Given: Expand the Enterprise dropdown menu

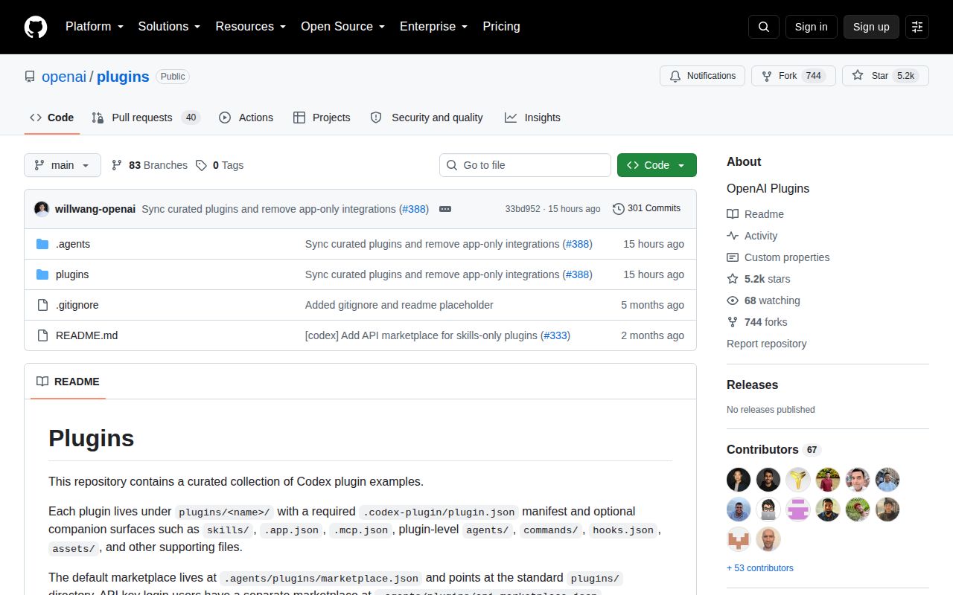Looking at the screenshot, I should coord(433,27).
